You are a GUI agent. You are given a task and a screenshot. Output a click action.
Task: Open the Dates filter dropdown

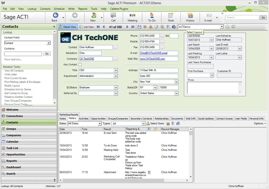[x=100, y=123]
